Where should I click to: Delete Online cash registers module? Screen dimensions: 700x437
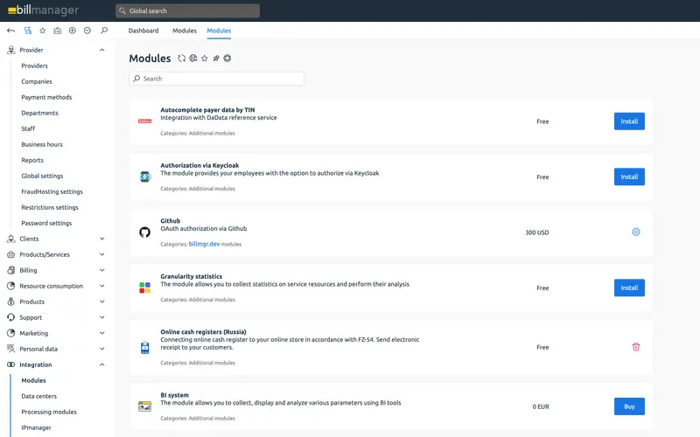636,347
